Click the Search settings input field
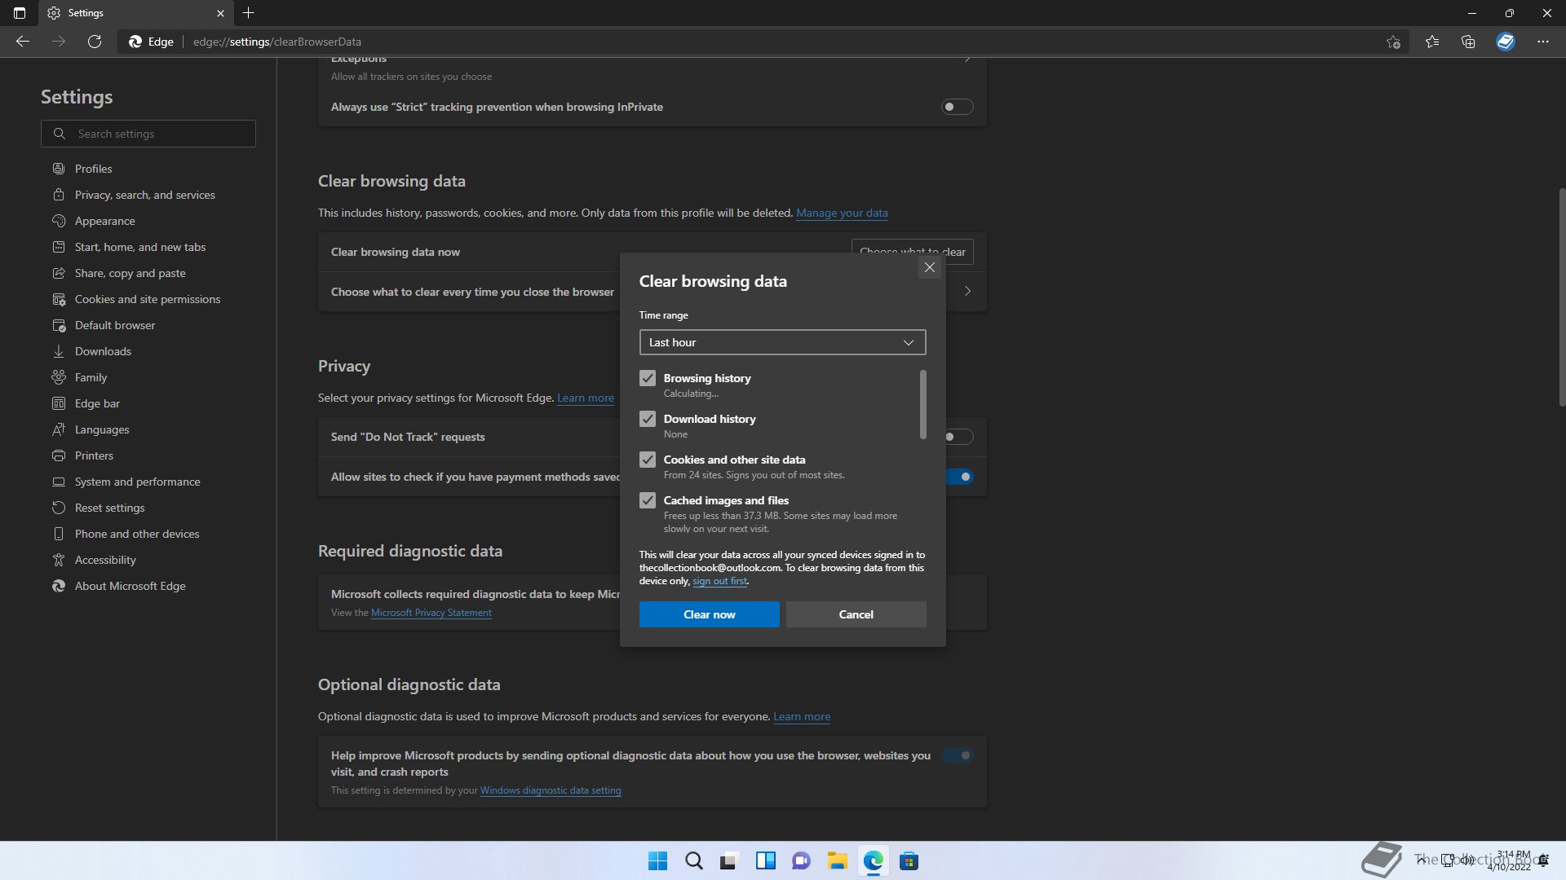Screen dimensions: 1566x880 click(148, 134)
